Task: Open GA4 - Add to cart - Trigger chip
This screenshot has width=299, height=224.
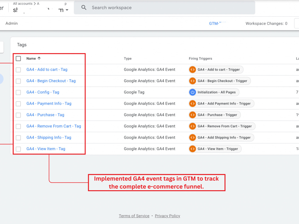Action: [x=216, y=70]
